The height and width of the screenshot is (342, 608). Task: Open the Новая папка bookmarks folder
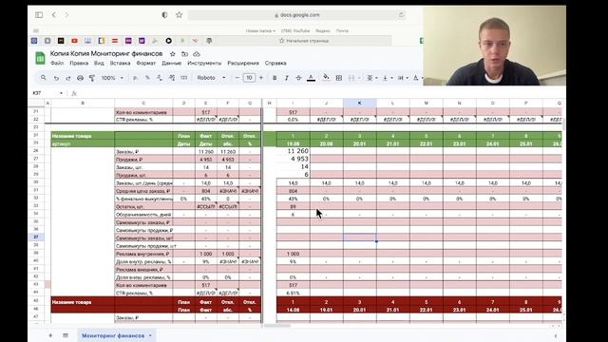point(260,30)
